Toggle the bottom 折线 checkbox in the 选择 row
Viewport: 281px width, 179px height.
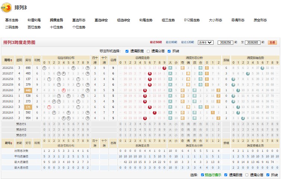coord(268,175)
